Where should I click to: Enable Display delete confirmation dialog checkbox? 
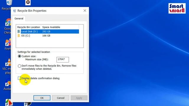[19, 78]
